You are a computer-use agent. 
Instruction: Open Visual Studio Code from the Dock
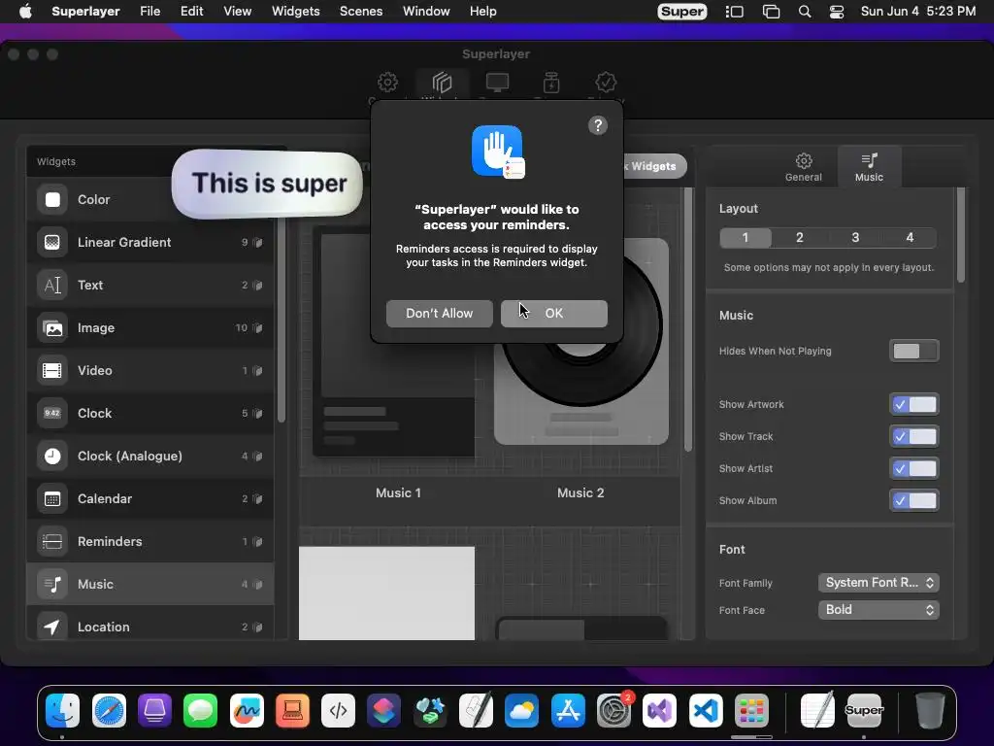point(706,710)
